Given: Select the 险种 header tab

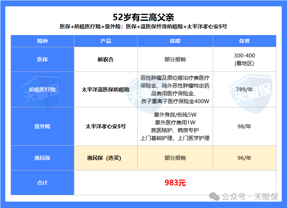Looking at the screenshot, I should click(42, 41).
